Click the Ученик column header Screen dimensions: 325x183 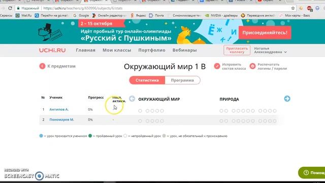56,98
